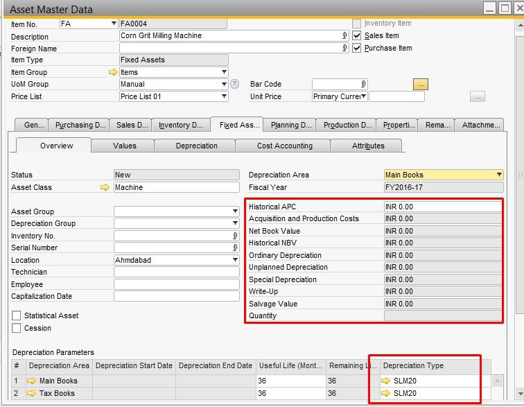This screenshot has width=524, height=407.
Task: Open the Asset Group dropdown
Action: (235, 211)
